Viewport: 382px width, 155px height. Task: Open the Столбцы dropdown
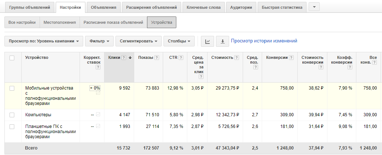[x=179, y=41]
